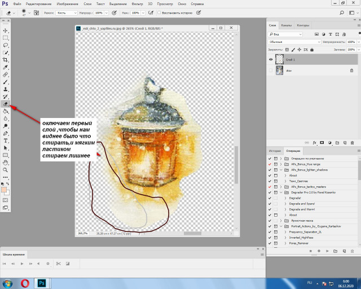The height and width of the screenshot is (289, 361).
Task: Click the foreground color swatch
Action: tap(5, 190)
